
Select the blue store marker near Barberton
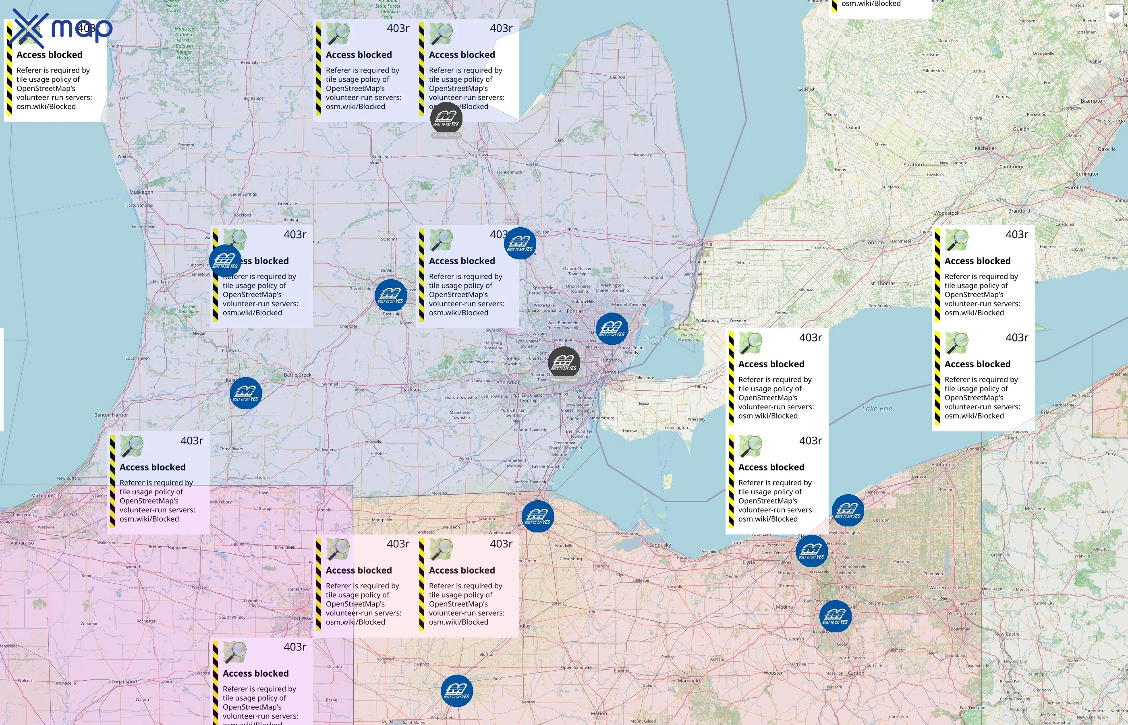click(x=836, y=616)
